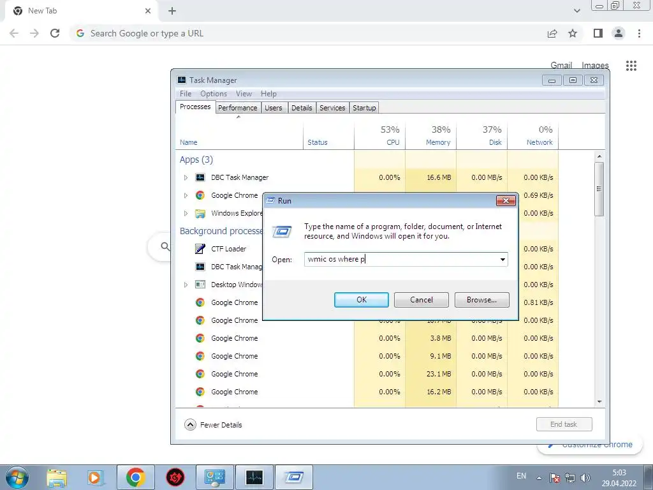Click the Run dialog program icon
Viewport: 653px width, 490px height.
tap(282, 231)
